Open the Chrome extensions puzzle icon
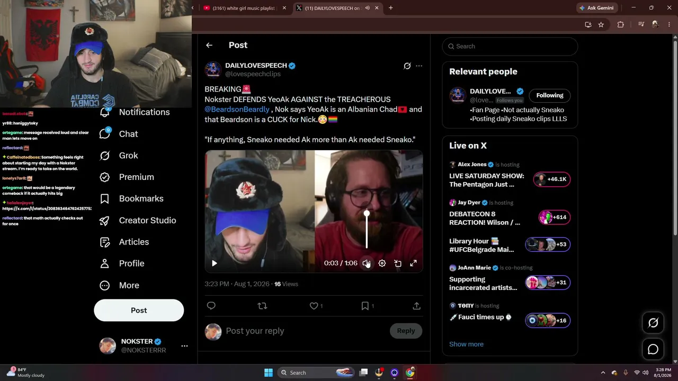678x381 pixels. click(621, 24)
